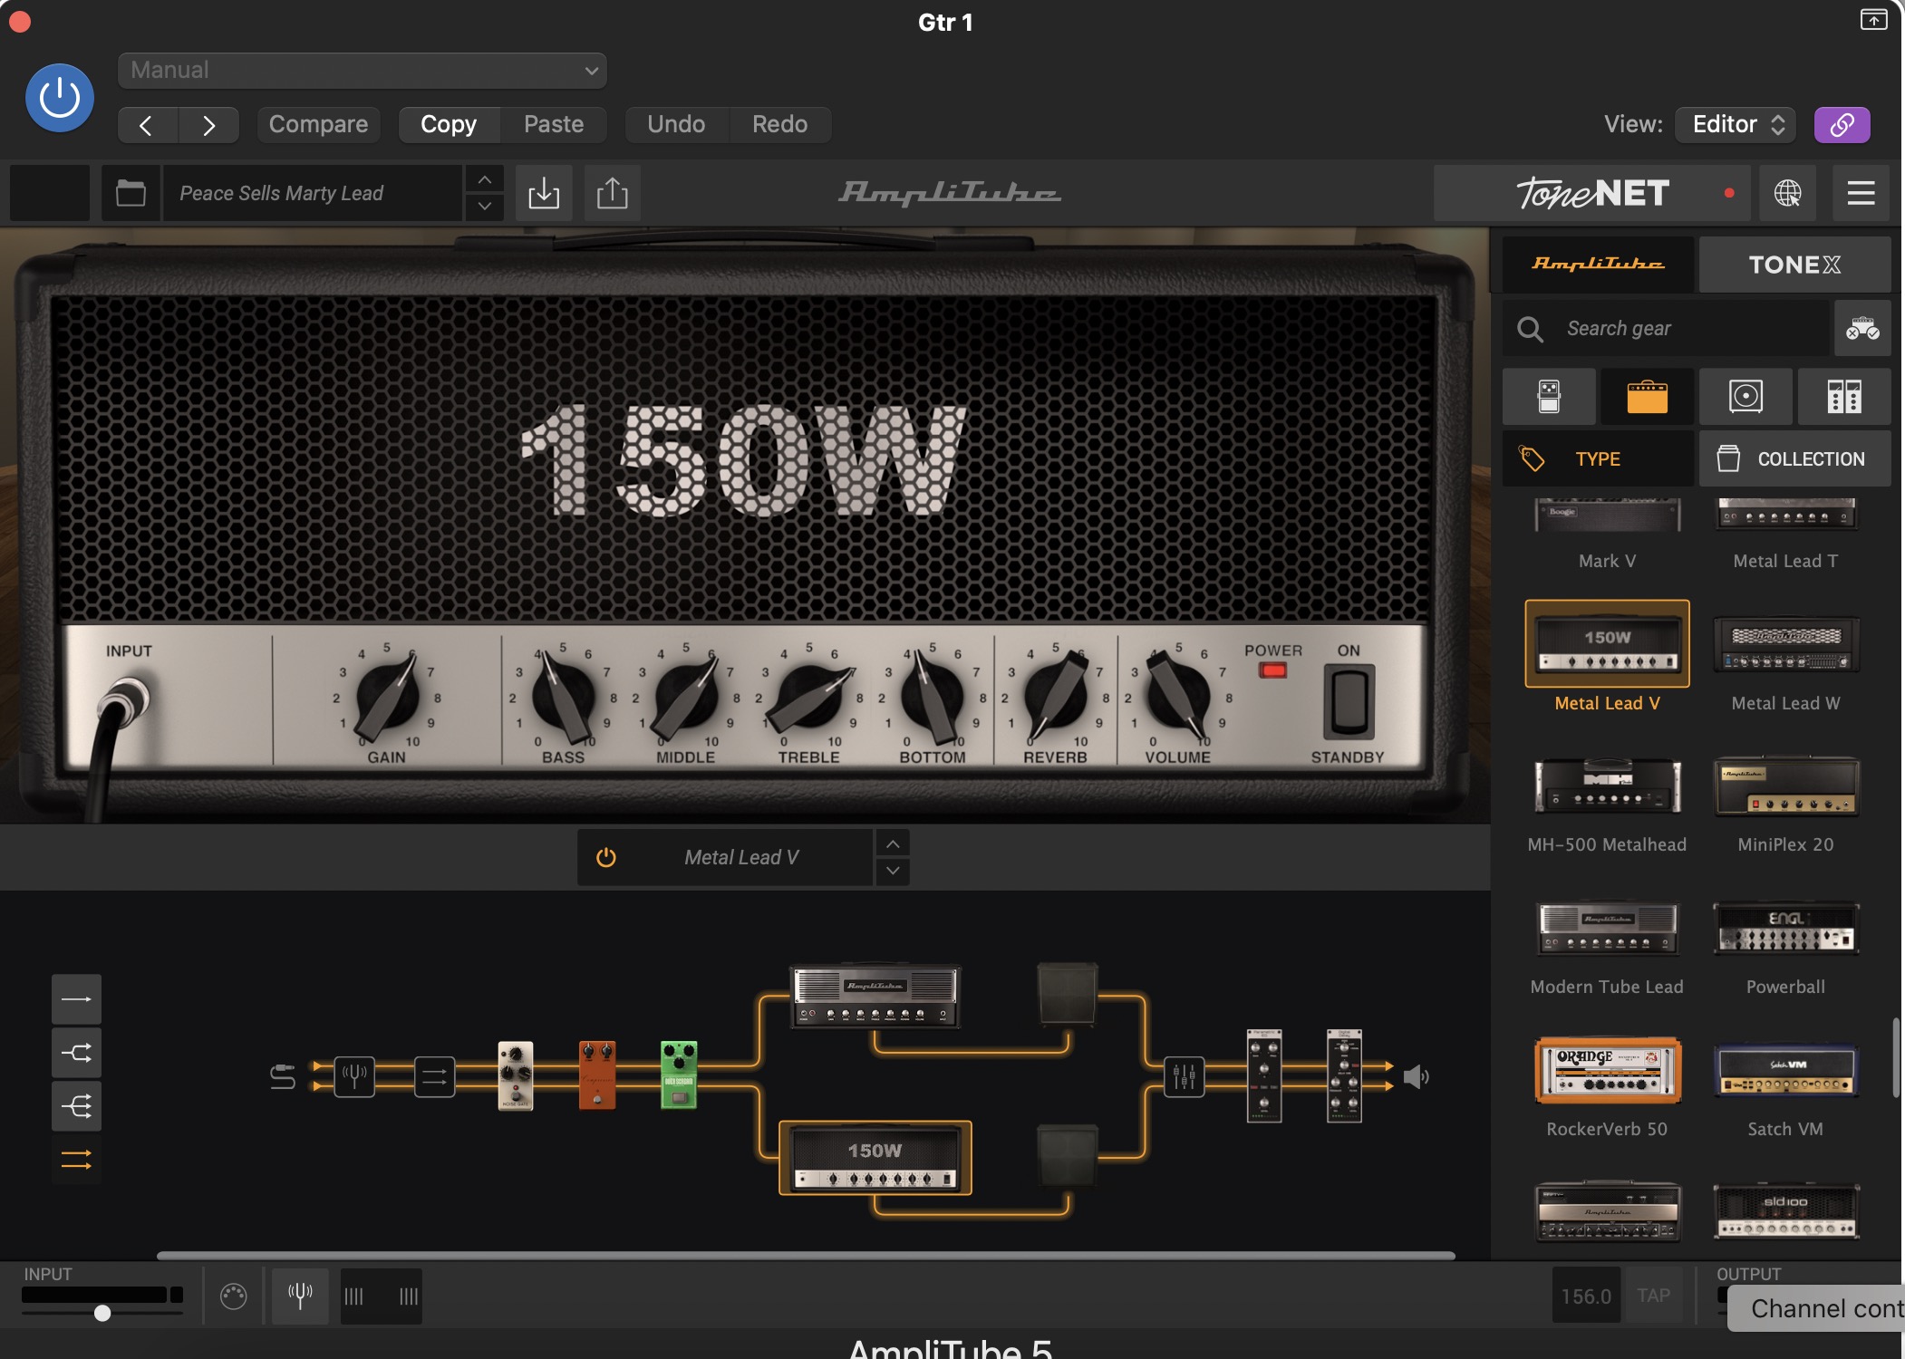Switch to the TYPE filter tab

click(1598, 458)
